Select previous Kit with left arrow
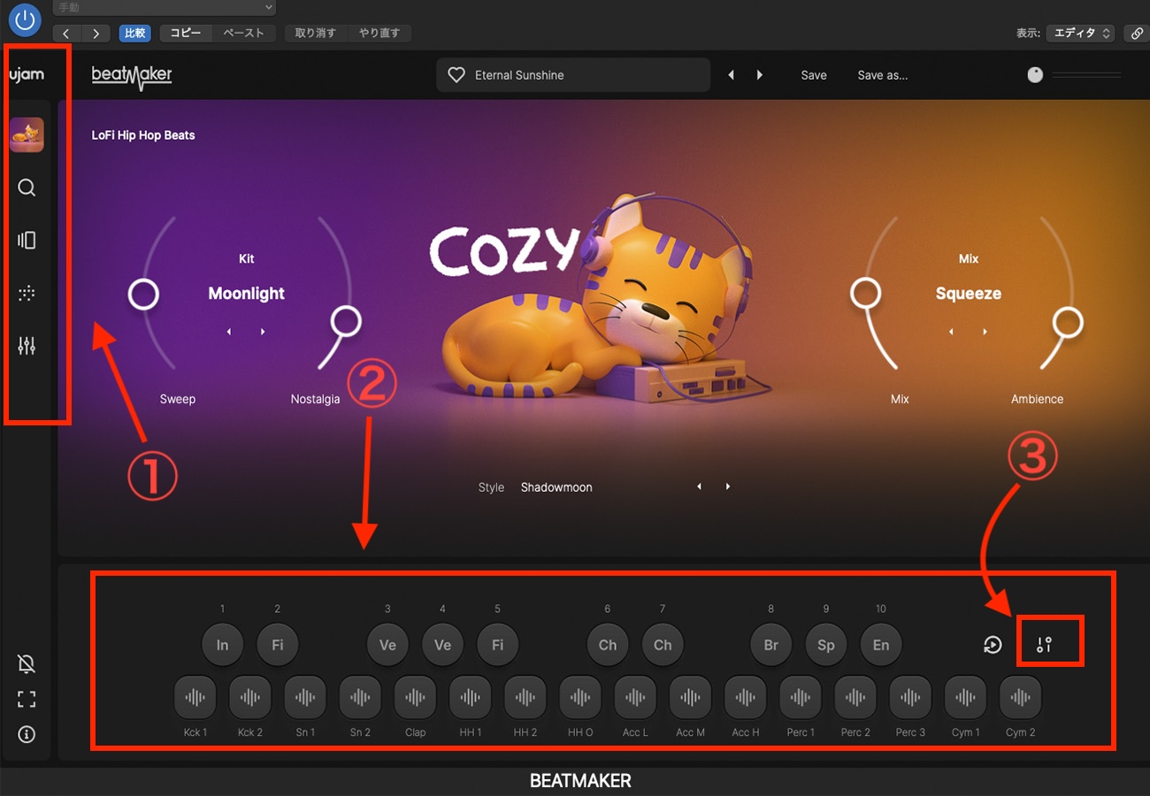1150x796 pixels. [229, 332]
